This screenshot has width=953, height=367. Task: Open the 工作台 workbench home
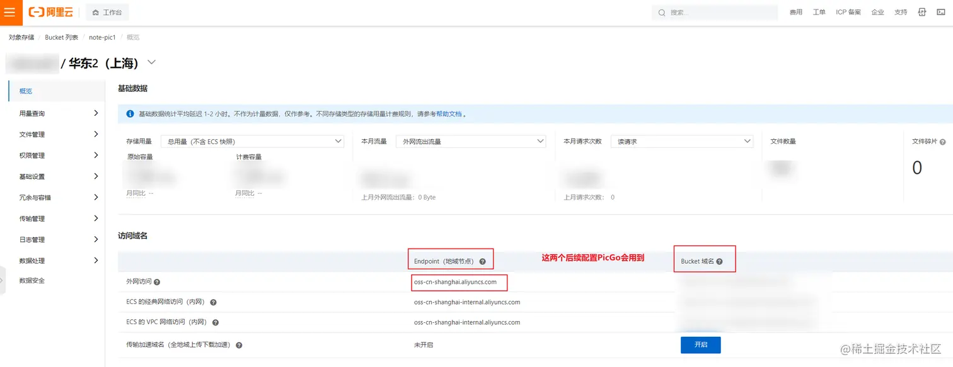(107, 13)
